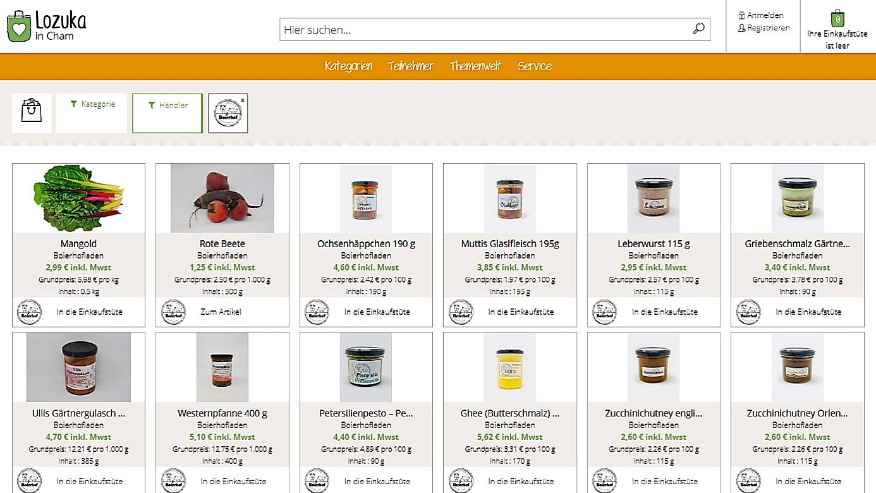Open the Kategorien menu
Viewport: 876px width, 493px height.
pyautogui.click(x=348, y=66)
